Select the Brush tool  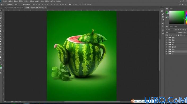coord(1,28)
